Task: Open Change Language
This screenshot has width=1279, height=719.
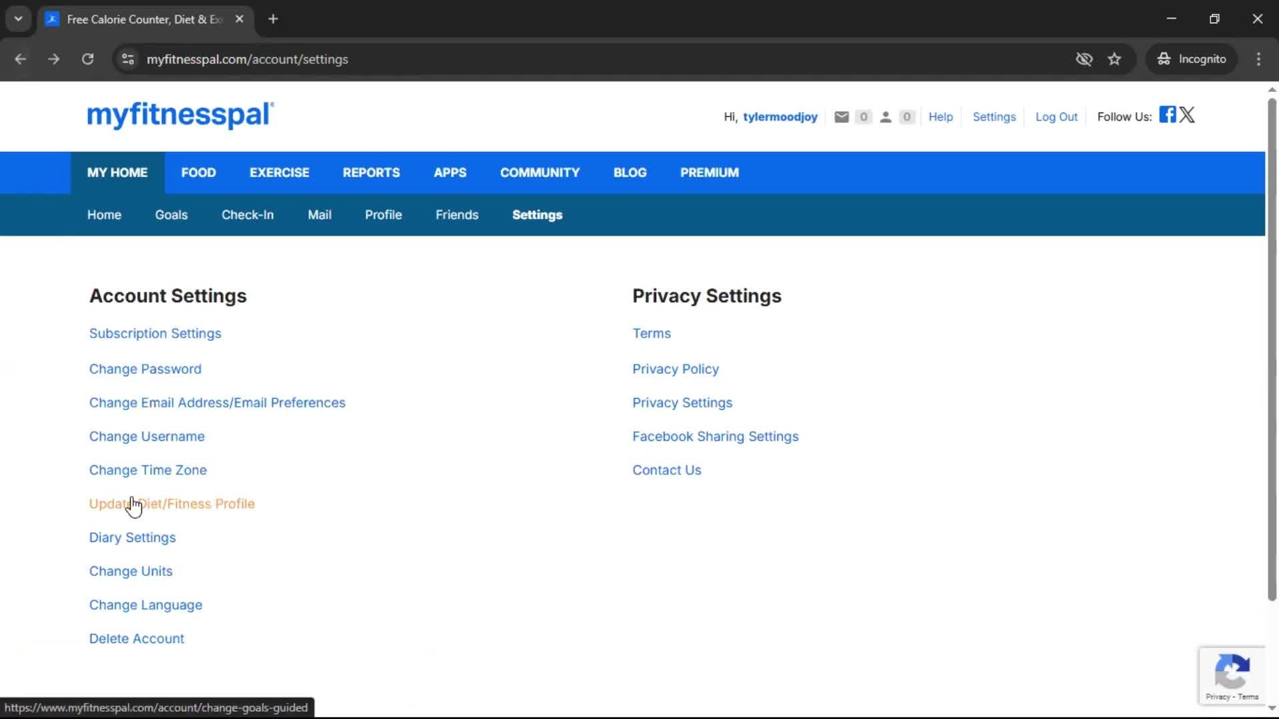Action: pyautogui.click(x=146, y=605)
